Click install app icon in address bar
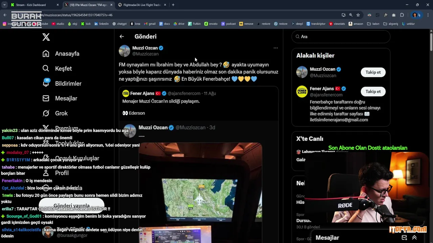 (344, 15)
